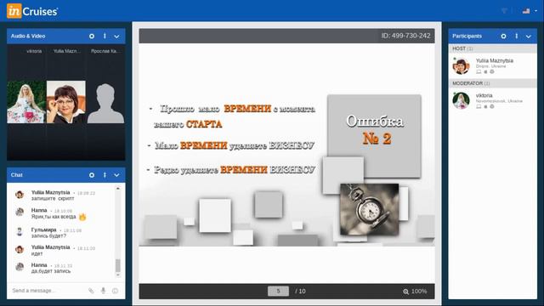The width and height of the screenshot is (544, 306).
Task: Select viktoria's video thumbnail
Action: click(26, 102)
